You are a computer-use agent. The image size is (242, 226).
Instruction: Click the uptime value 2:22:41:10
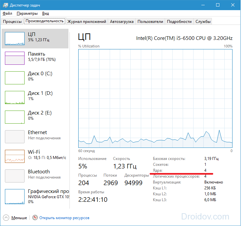point(93,200)
